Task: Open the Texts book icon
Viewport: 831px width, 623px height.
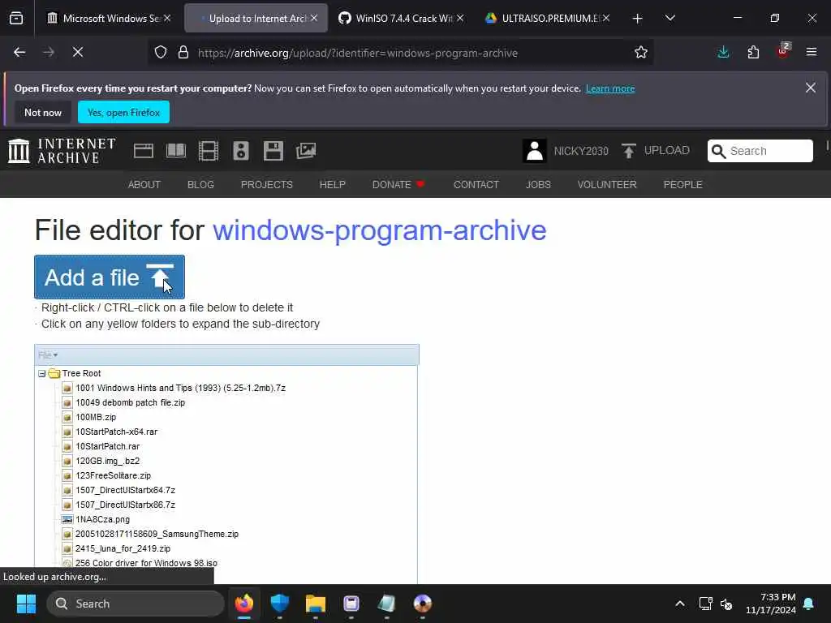Action: tap(176, 151)
